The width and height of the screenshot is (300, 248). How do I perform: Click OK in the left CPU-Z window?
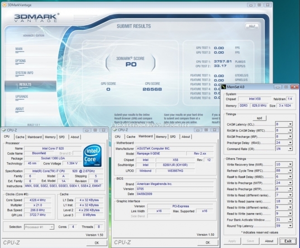click(97, 243)
